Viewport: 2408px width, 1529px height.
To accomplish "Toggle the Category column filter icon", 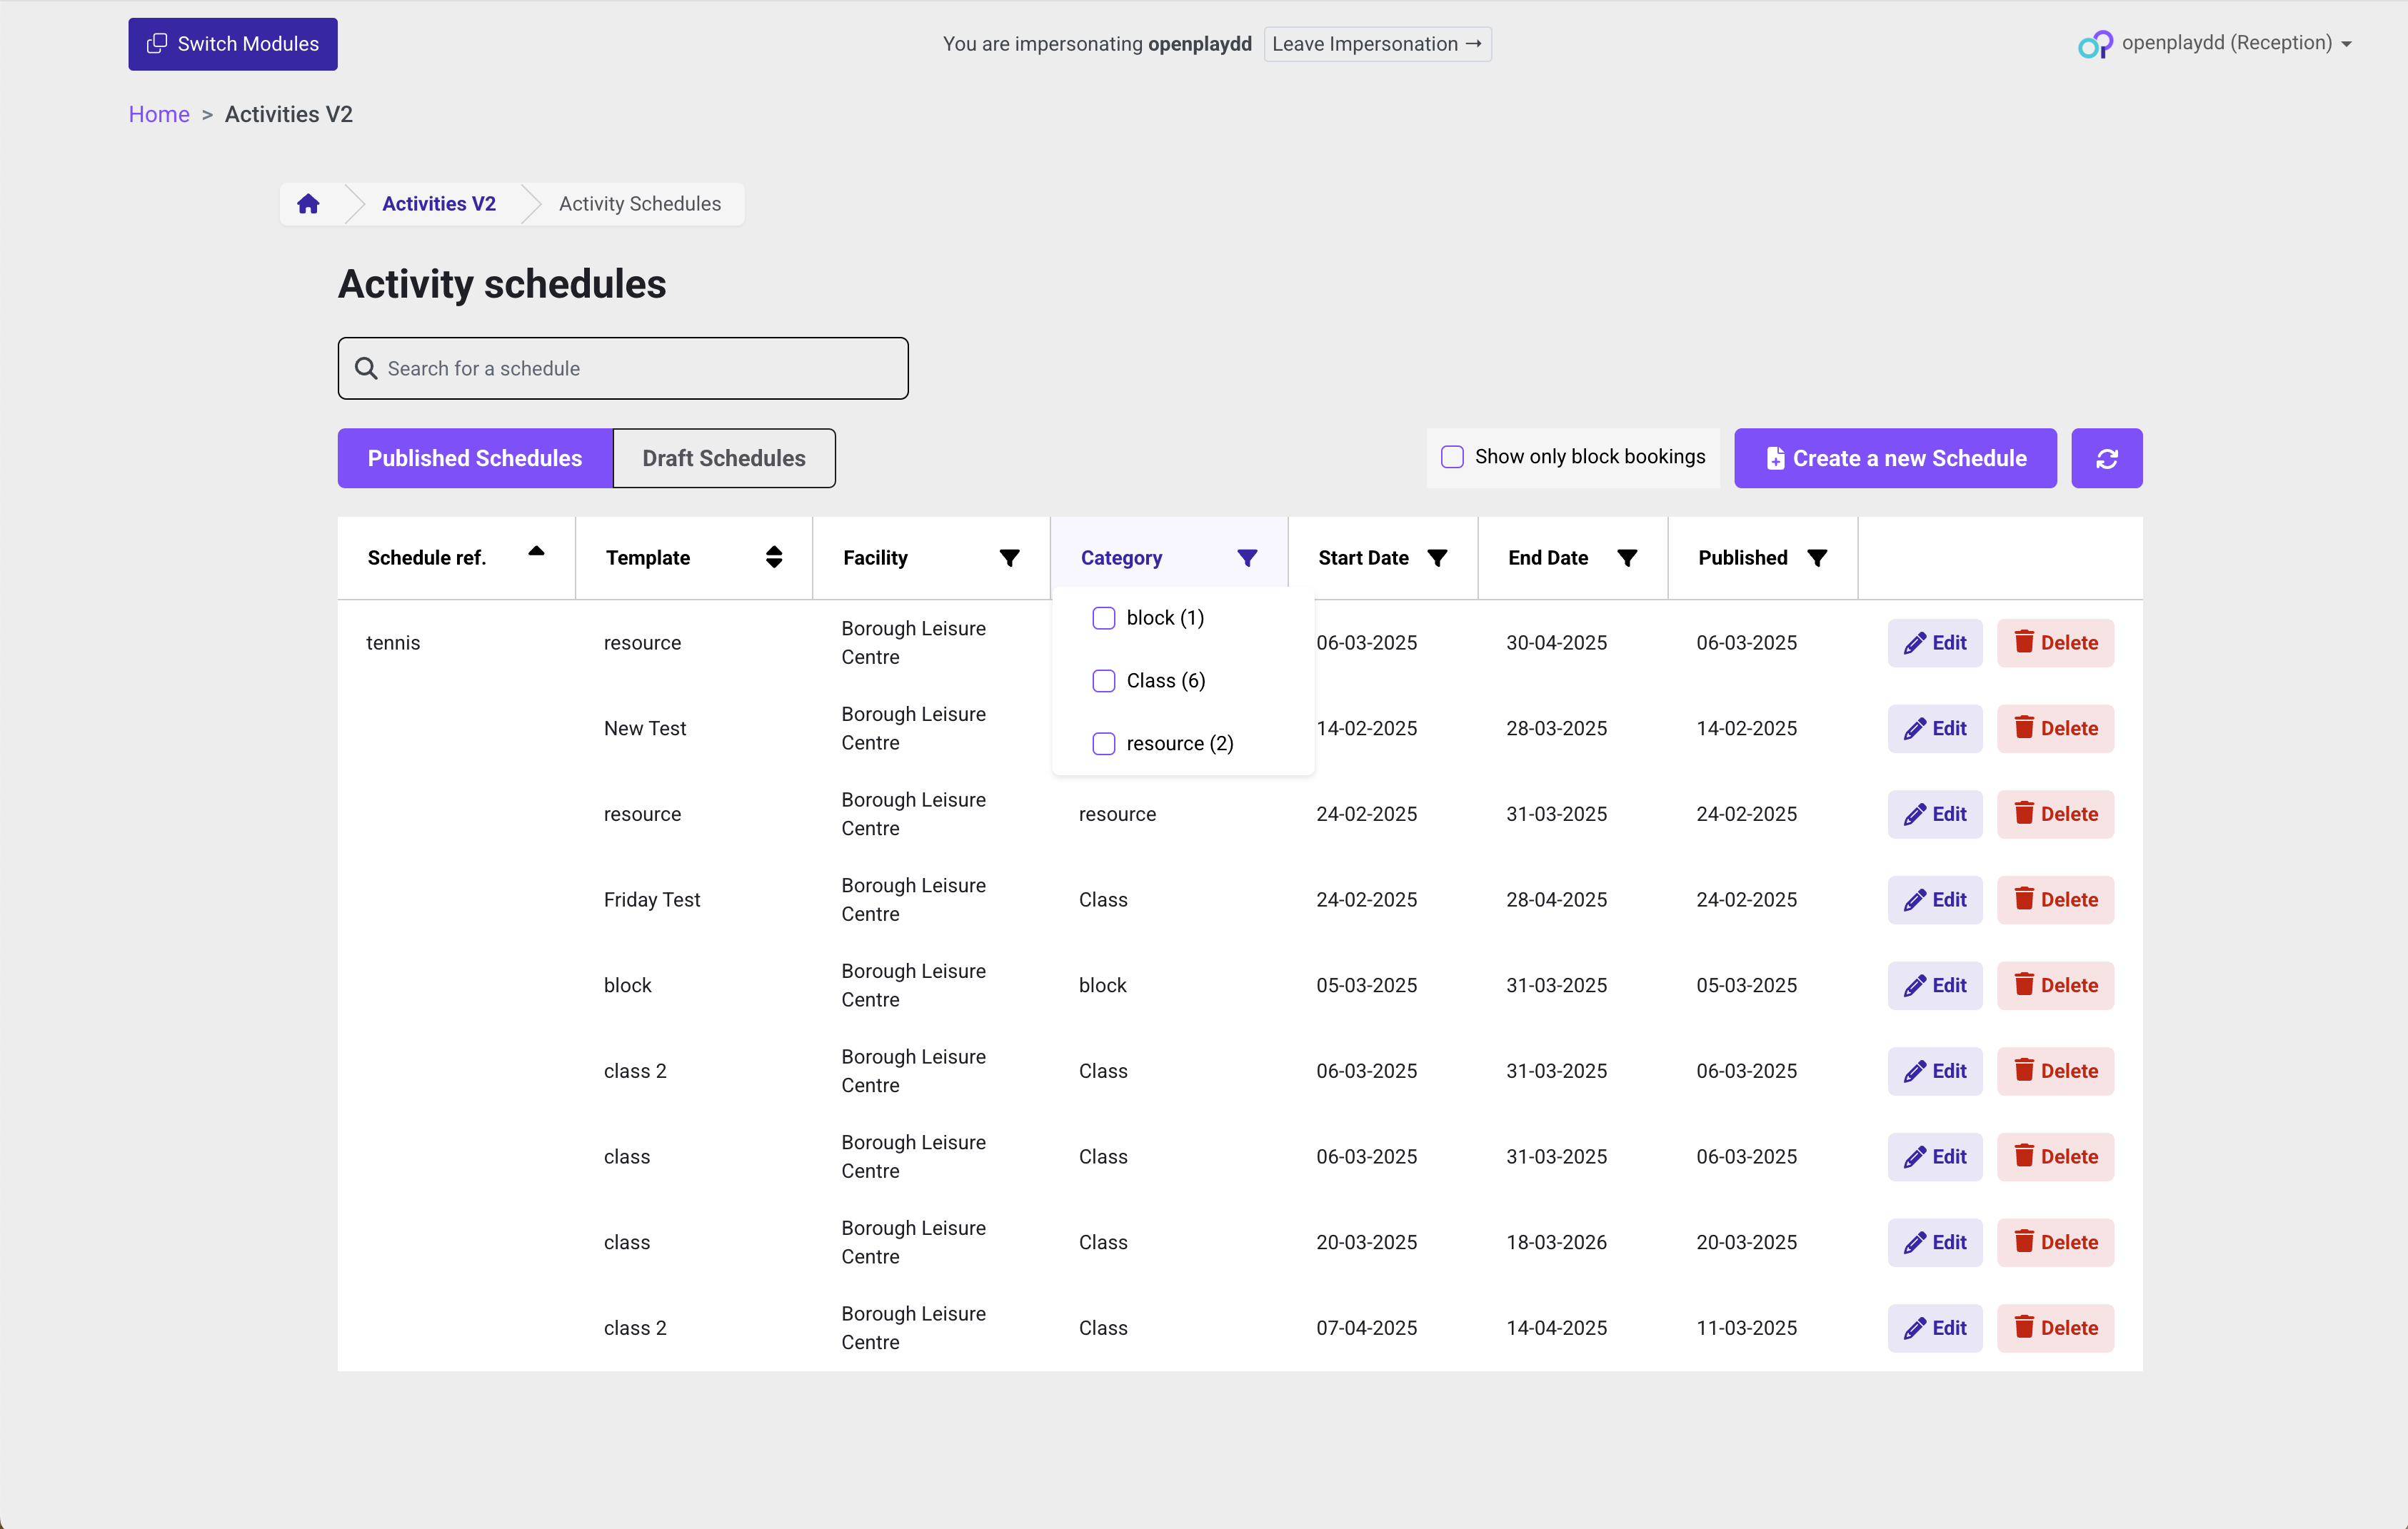I will pos(1247,557).
